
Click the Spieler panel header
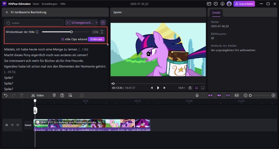118,12
